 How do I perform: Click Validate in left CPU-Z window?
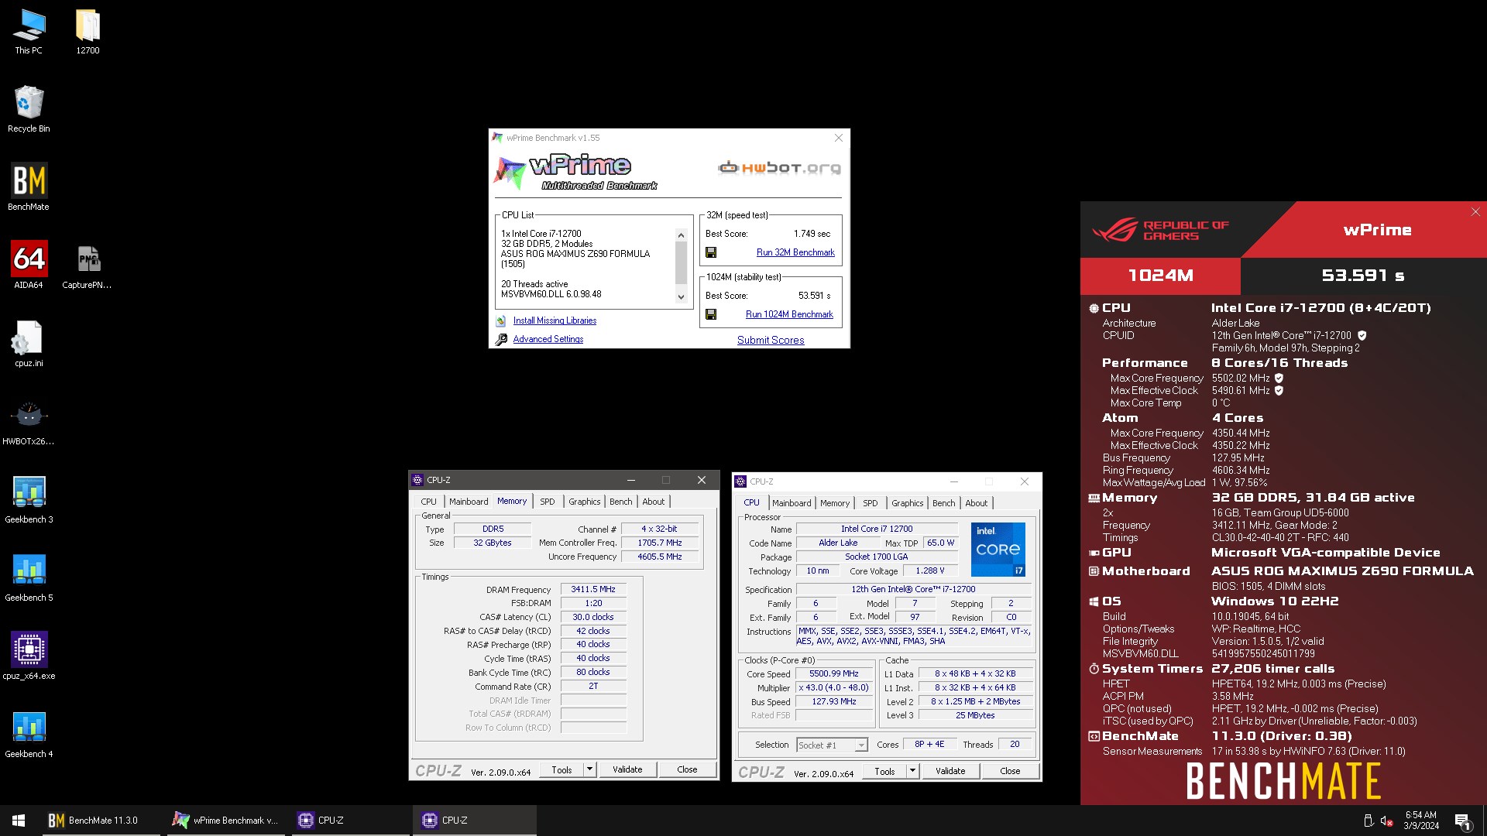tap(627, 769)
